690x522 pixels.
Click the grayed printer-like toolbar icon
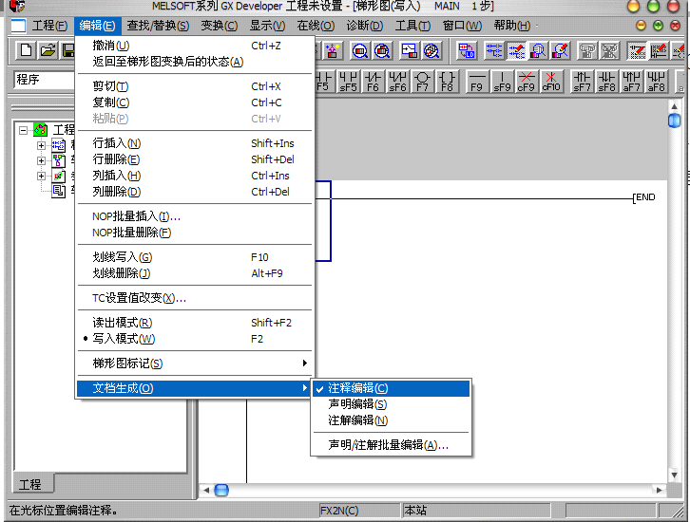point(587,51)
